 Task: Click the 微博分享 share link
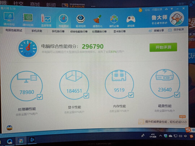click(156, 30)
